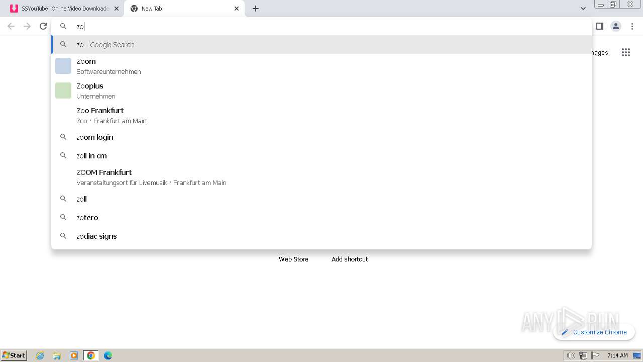Open media player from taskbar
This screenshot has width=643, height=362.
74,355
